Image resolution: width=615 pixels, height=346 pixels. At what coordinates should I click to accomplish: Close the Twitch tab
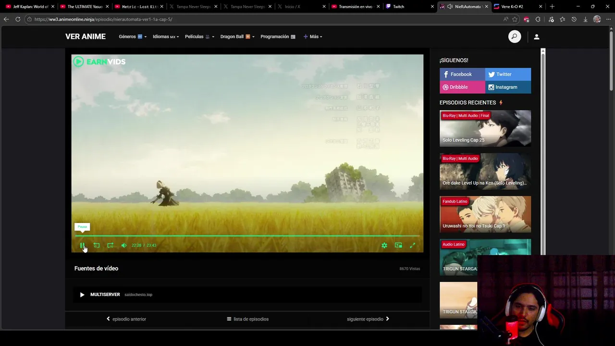[x=432, y=7]
